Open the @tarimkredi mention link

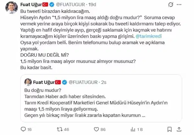coord(149,36)
